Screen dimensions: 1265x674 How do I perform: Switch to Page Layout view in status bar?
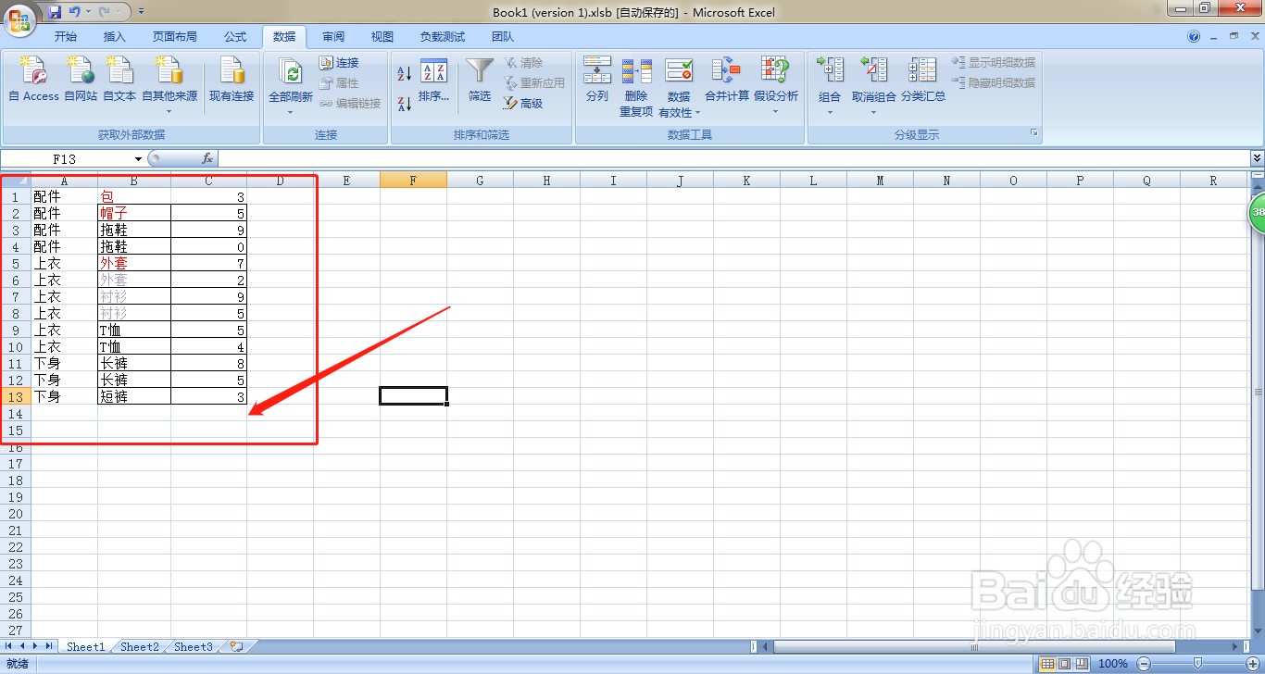pos(1064,664)
